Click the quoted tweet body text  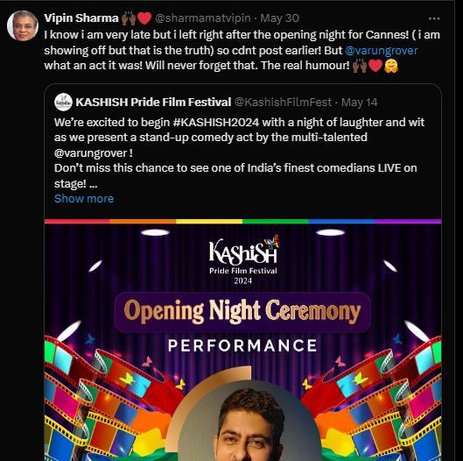[239, 152]
